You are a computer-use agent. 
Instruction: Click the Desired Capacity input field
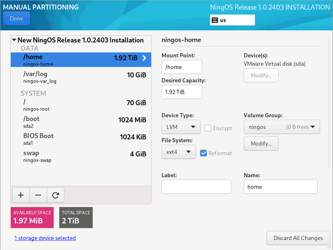tap(182, 92)
